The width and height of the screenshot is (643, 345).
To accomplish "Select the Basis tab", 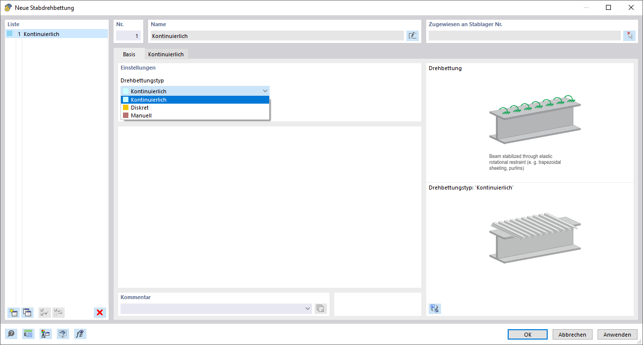I will pos(129,54).
